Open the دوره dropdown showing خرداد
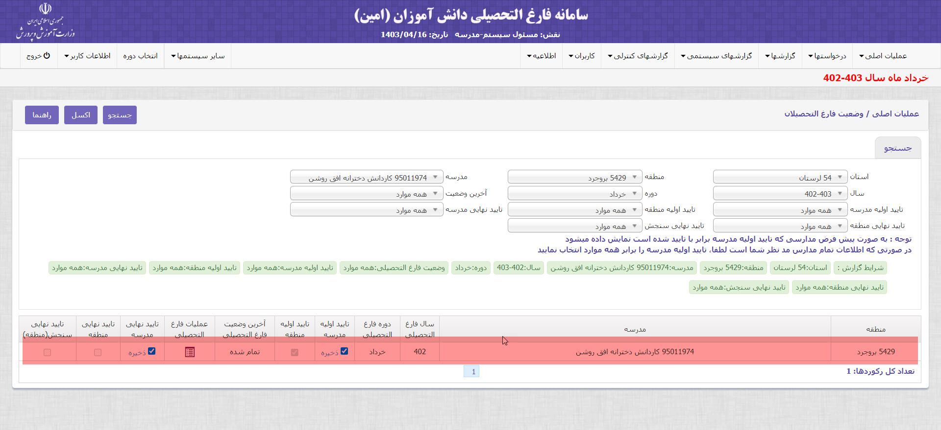This screenshot has height=430, width=941. [574, 194]
